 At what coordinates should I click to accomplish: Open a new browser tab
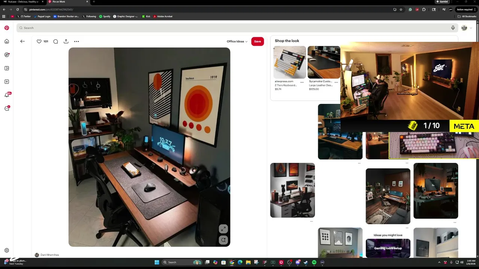pyautogui.click(x=94, y=1)
